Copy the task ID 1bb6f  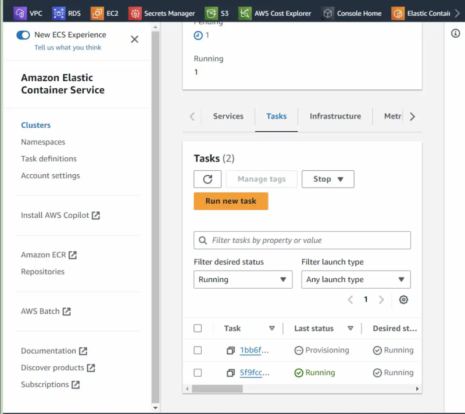[231, 351]
